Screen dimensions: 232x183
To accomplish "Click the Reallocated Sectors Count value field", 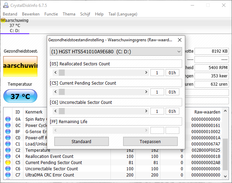I will (157, 73).
